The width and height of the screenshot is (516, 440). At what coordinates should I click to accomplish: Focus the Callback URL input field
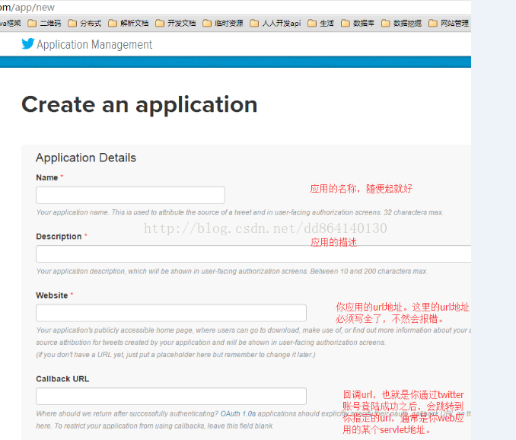[171, 397]
